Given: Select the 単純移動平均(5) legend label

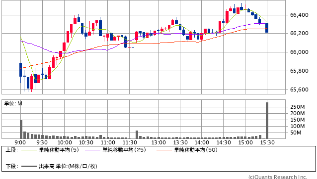Looking at the screenshot, I should pos(59,150).
